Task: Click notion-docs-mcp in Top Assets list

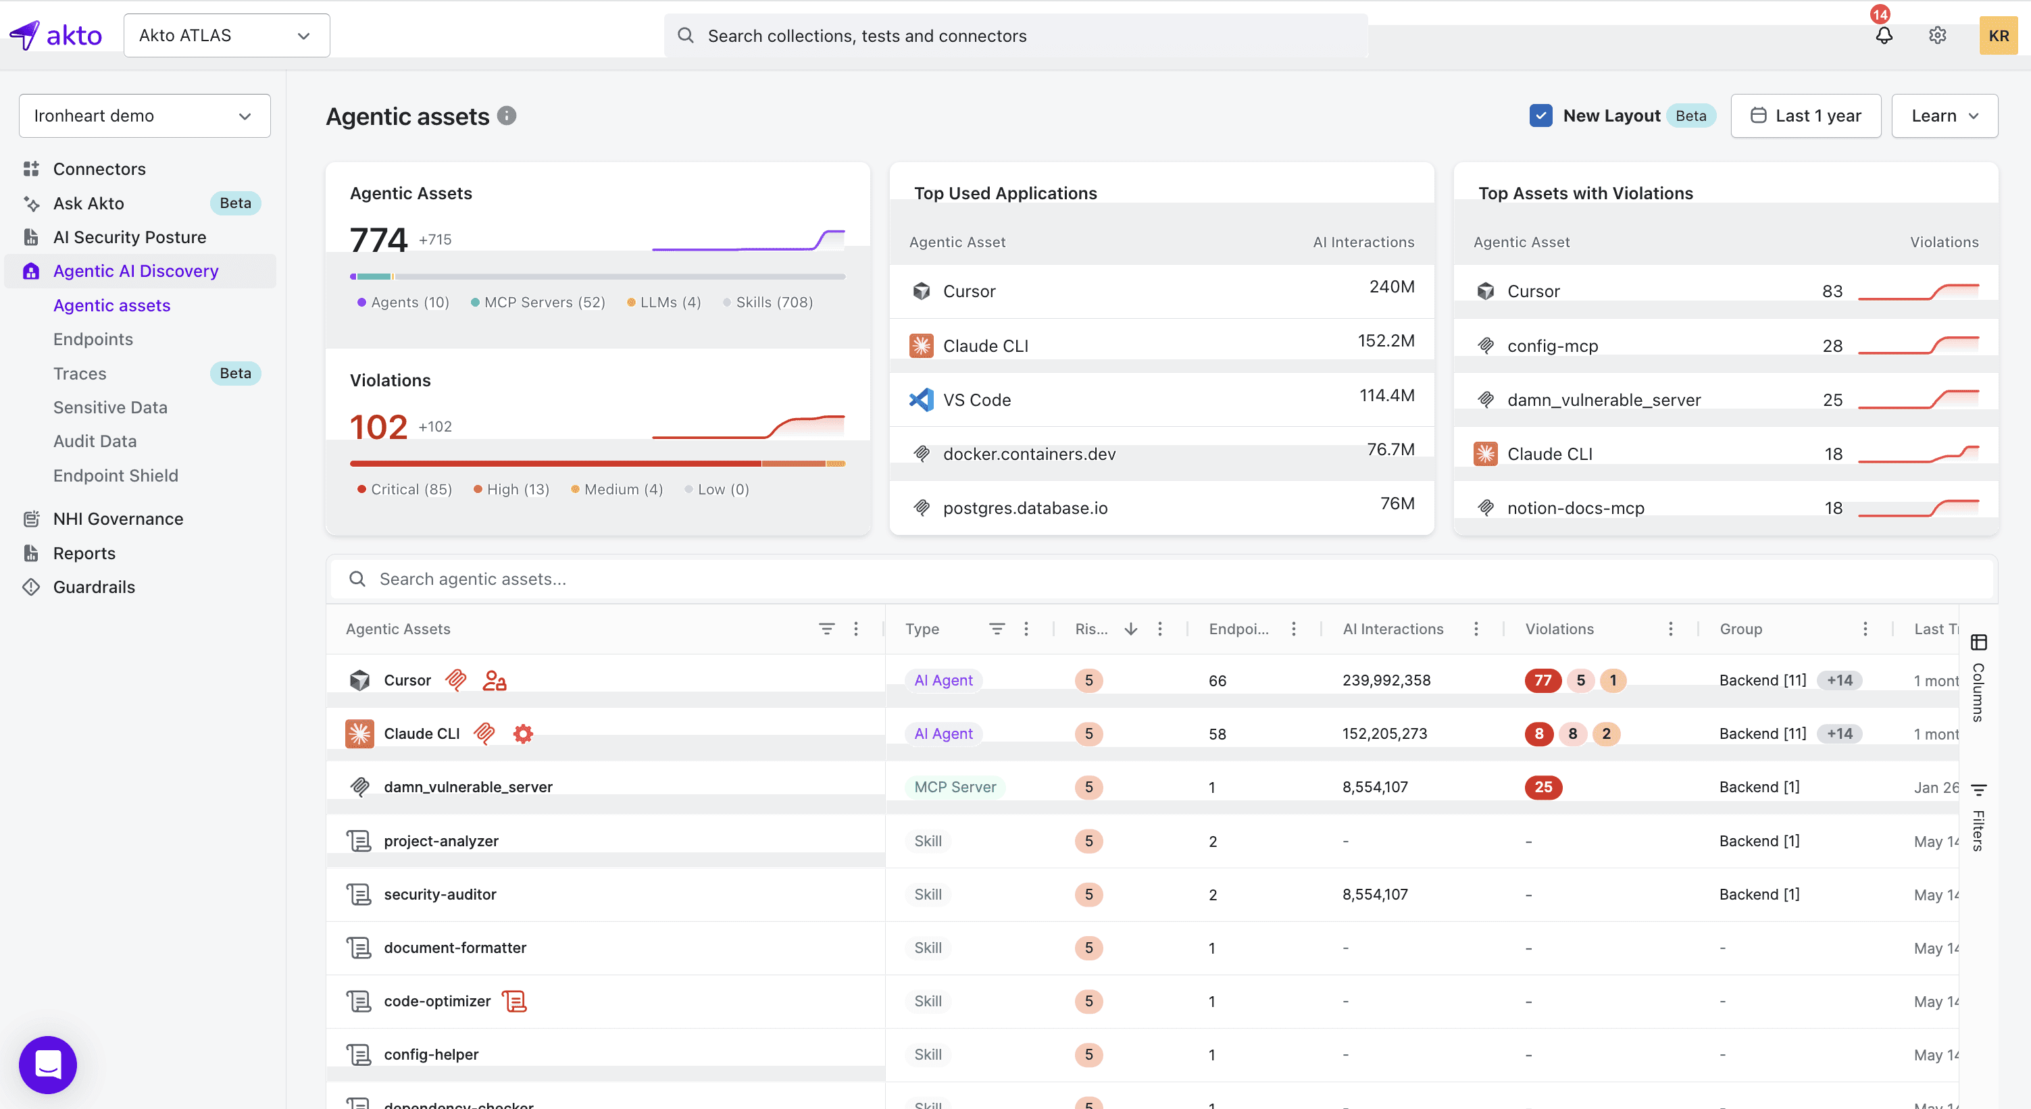Action: tap(1576, 509)
